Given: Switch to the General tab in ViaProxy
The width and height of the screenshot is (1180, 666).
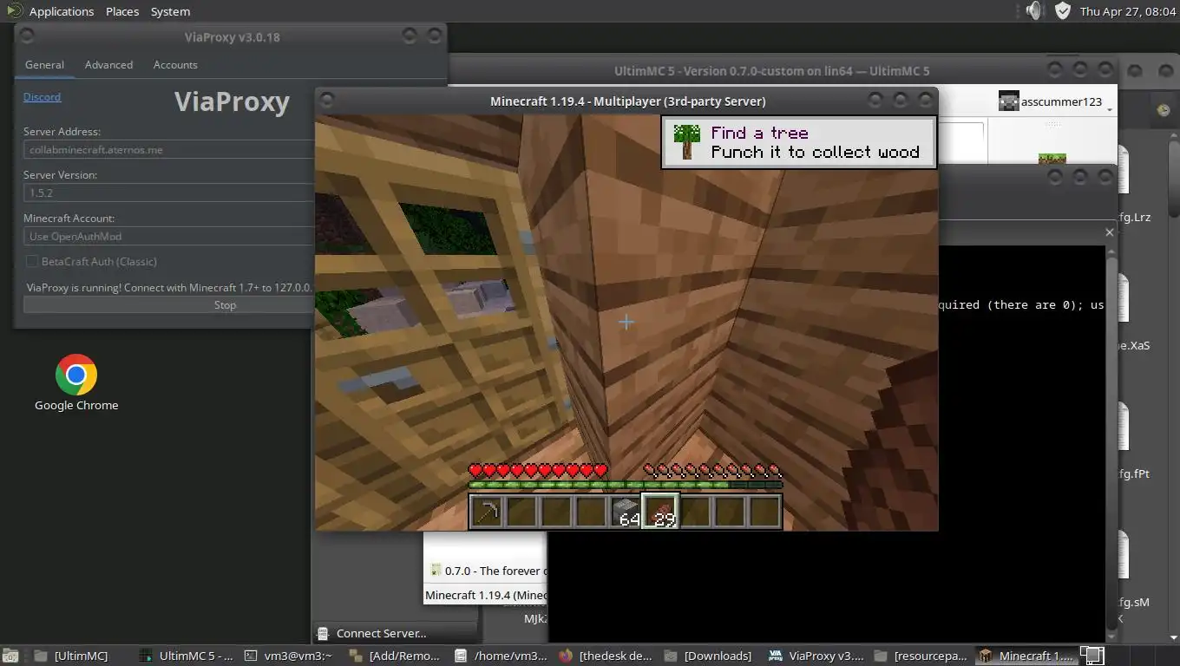Looking at the screenshot, I should pos(44,64).
